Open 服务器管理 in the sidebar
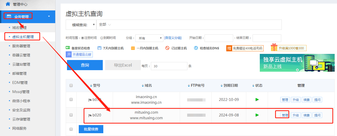This screenshot has width=337, height=136. point(21,46)
